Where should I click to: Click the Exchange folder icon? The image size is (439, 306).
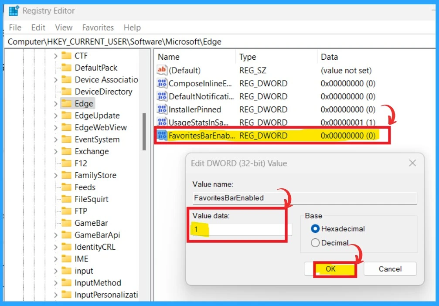66,151
